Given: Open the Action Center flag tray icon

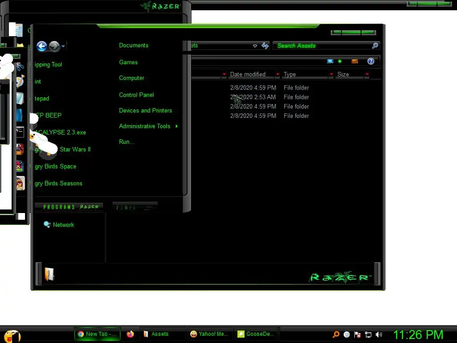Looking at the screenshot, I should (x=357, y=335).
